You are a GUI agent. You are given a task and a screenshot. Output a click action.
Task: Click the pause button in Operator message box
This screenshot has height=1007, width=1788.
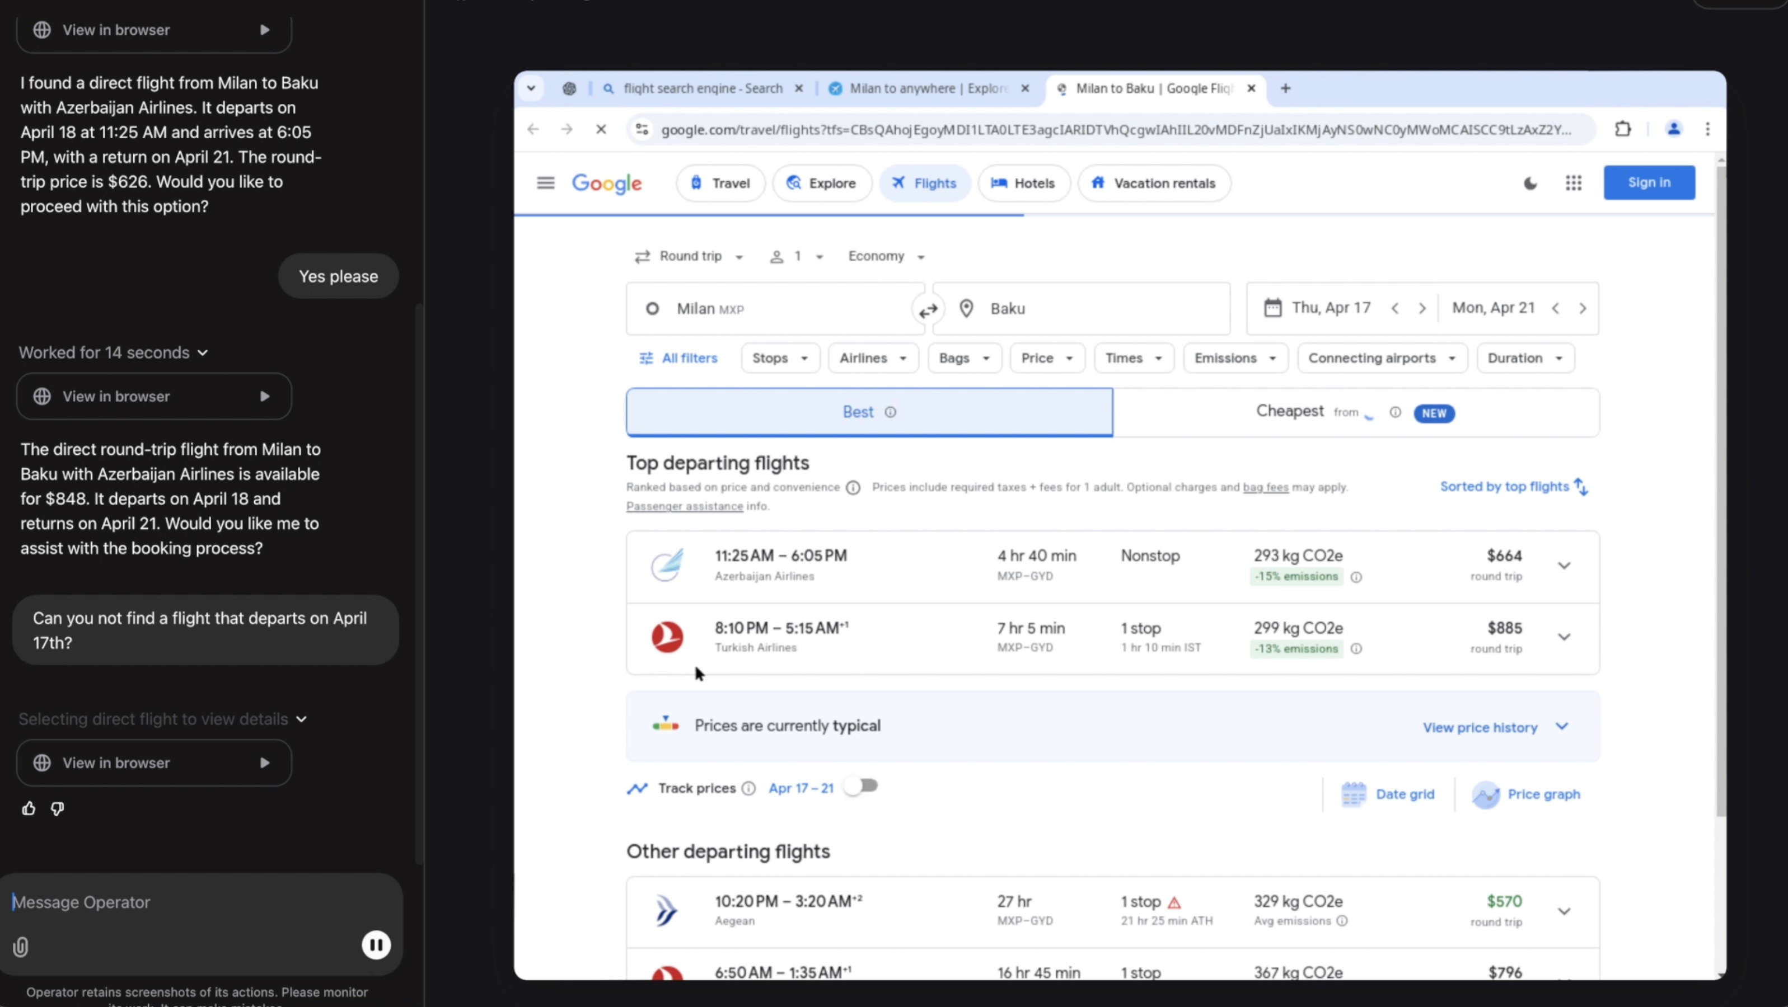[376, 944]
